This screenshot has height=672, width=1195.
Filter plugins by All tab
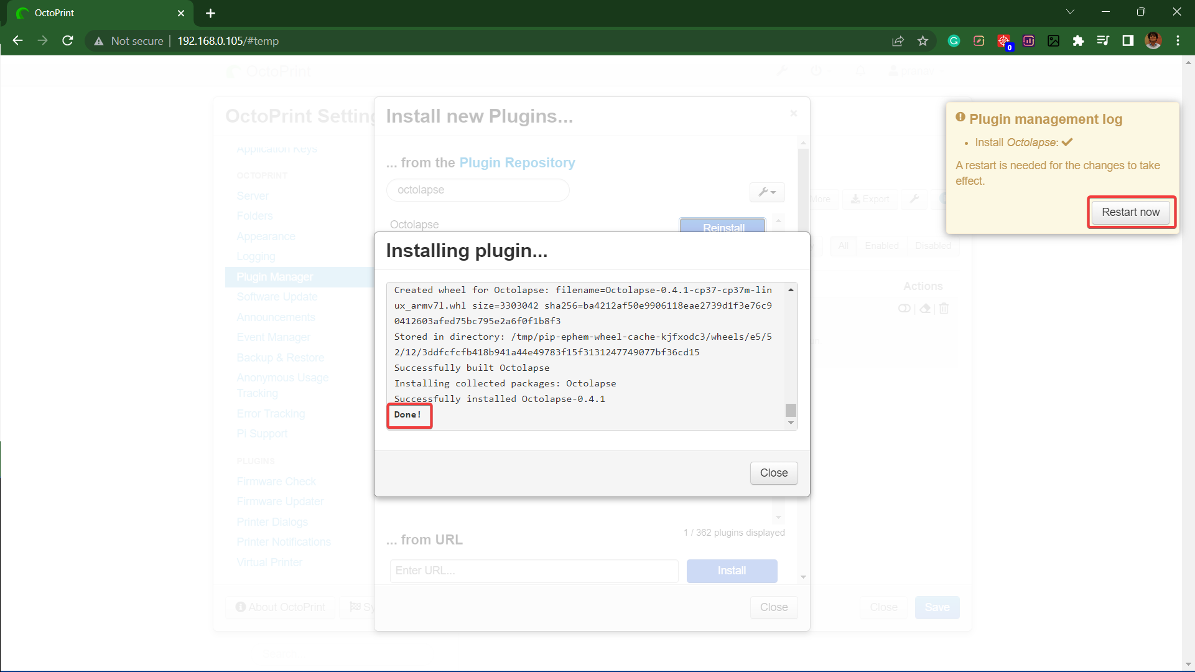tap(843, 246)
